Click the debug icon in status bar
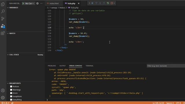 pos(12,103)
